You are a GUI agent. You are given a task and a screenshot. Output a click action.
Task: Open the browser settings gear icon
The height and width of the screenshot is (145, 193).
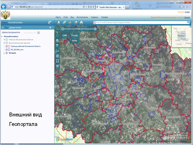(189, 7)
